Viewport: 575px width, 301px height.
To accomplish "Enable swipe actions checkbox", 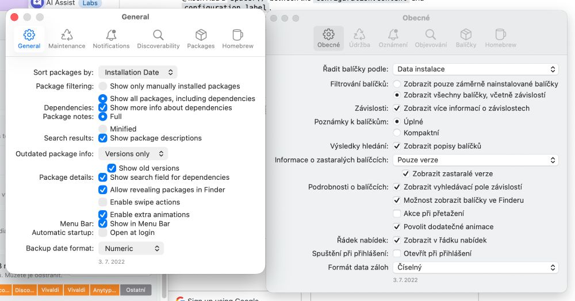I will [103, 202].
